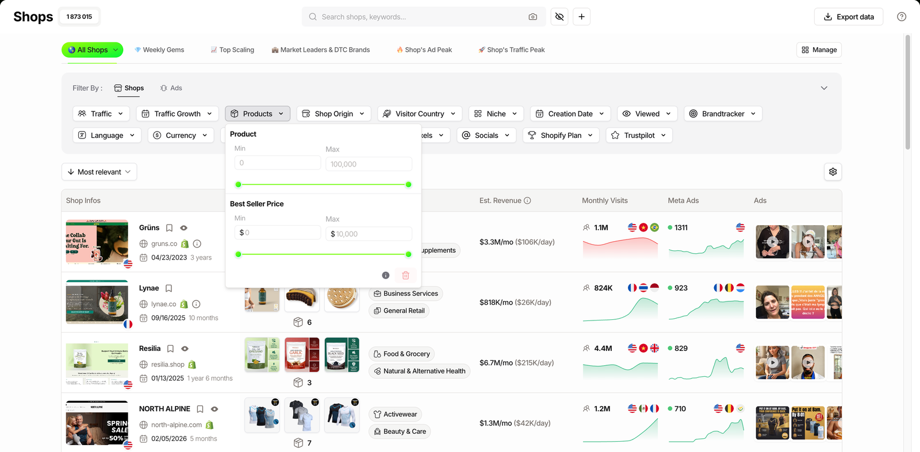This screenshot has height=452, width=920.
Task: Open the Traffic Growth filter dropdown
Action: [178, 114]
